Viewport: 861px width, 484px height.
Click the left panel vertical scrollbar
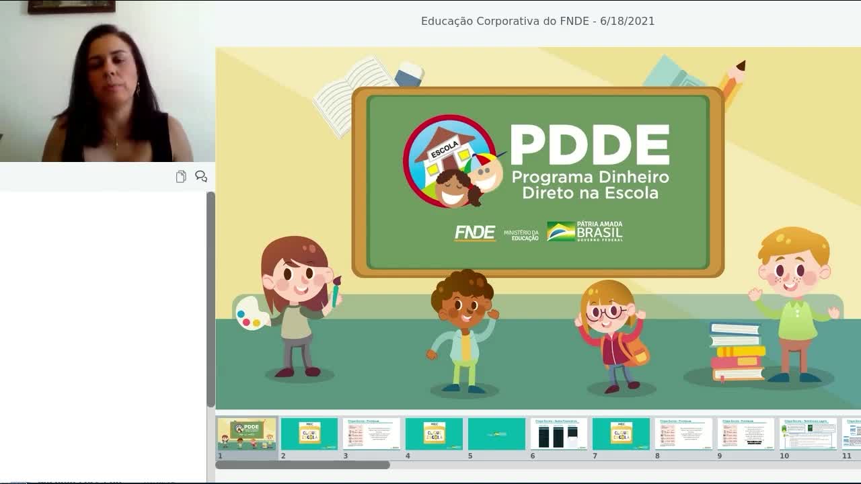[x=211, y=300]
